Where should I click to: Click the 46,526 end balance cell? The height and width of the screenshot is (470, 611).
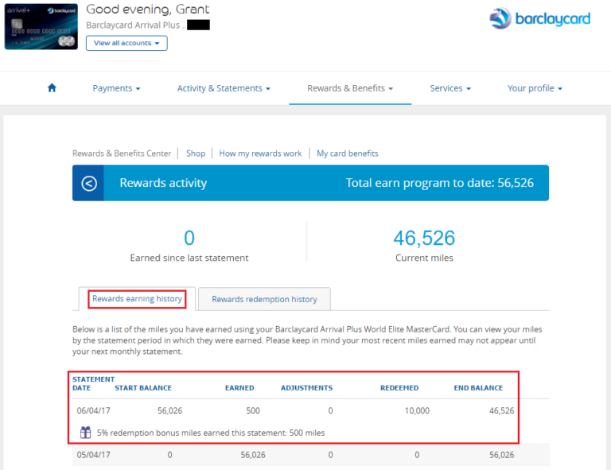(x=501, y=410)
